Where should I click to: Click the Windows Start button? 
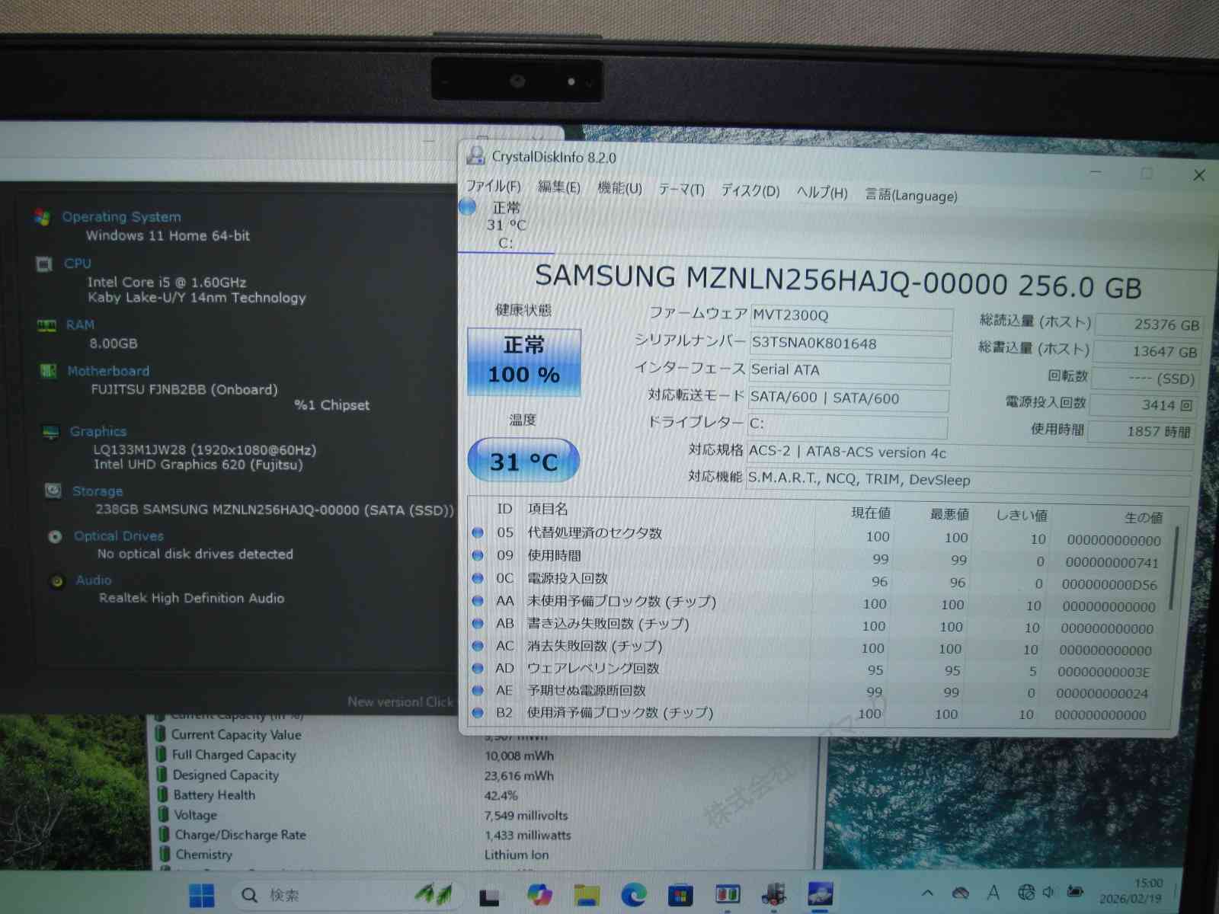click(201, 896)
